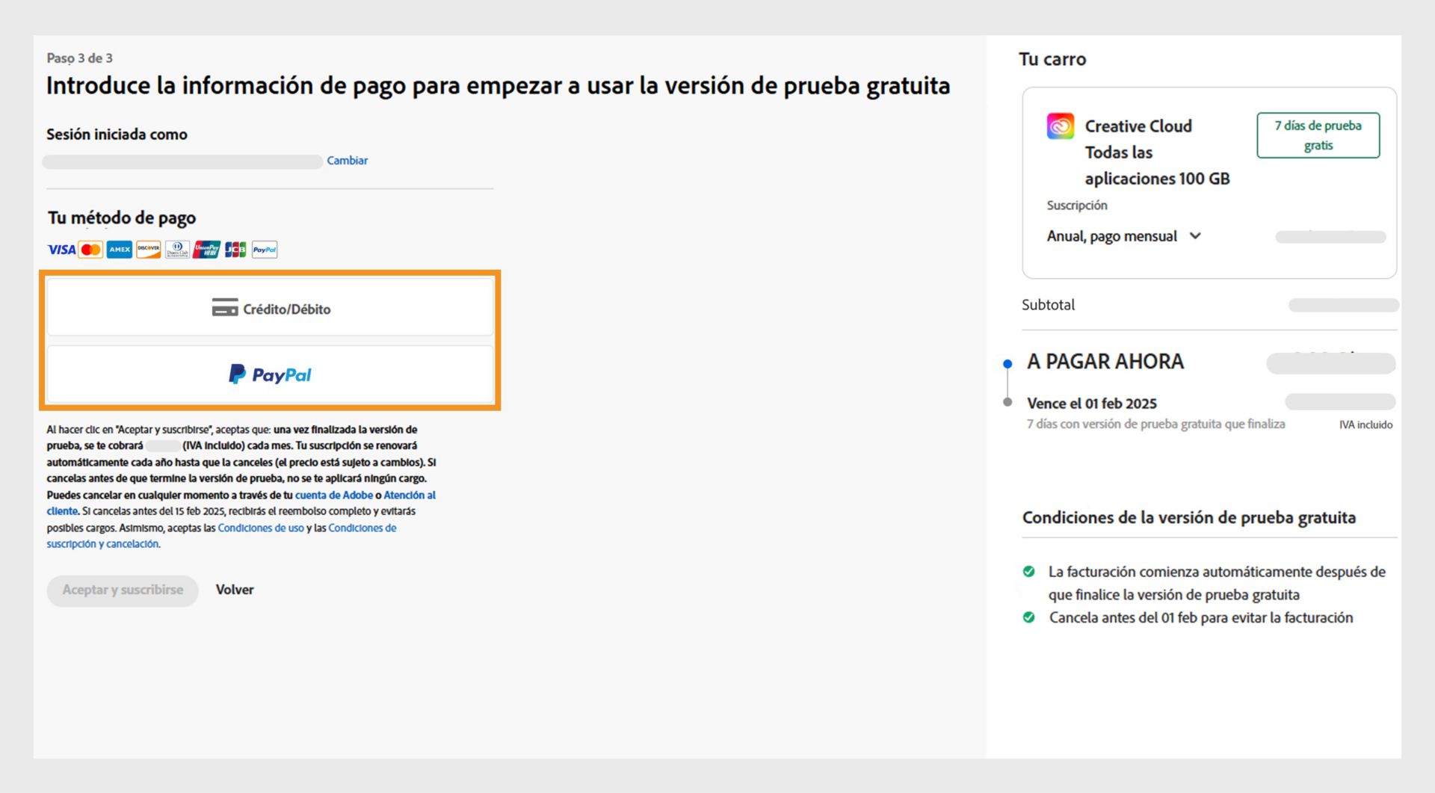Choose Crédito/Débito payment method

pos(270,307)
